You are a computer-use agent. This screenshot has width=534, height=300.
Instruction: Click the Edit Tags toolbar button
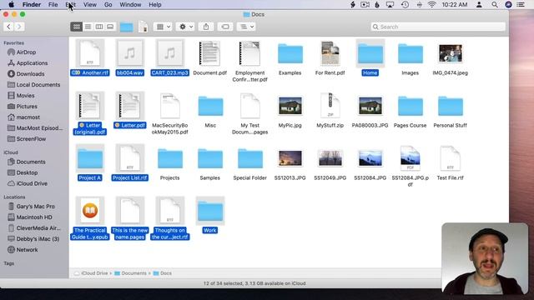225,27
